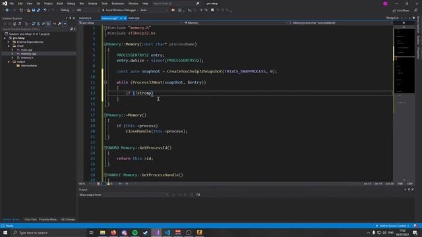
Task: Expand the main.cpp tree node
Action: pos(13,50)
